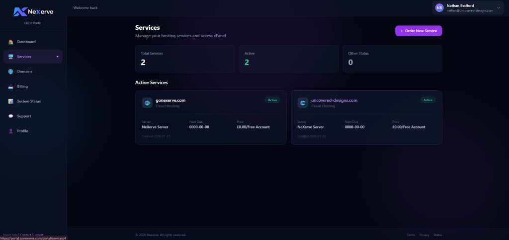Click the System Status chart icon
509x240 pixels.
coord(11,101)
